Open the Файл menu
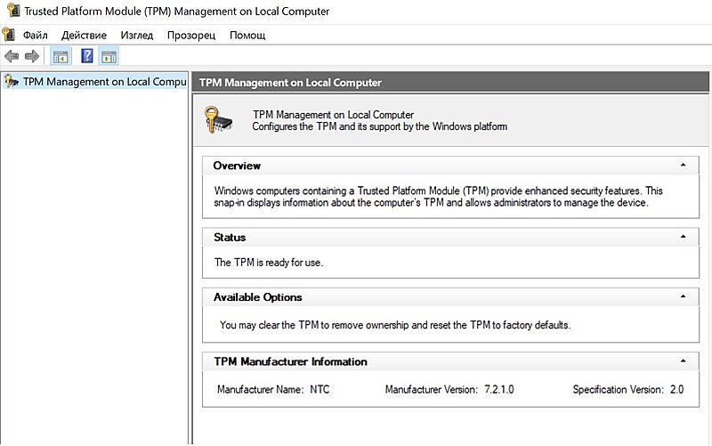This screenshot has height=446, width=712. click(x=36, y=36)
